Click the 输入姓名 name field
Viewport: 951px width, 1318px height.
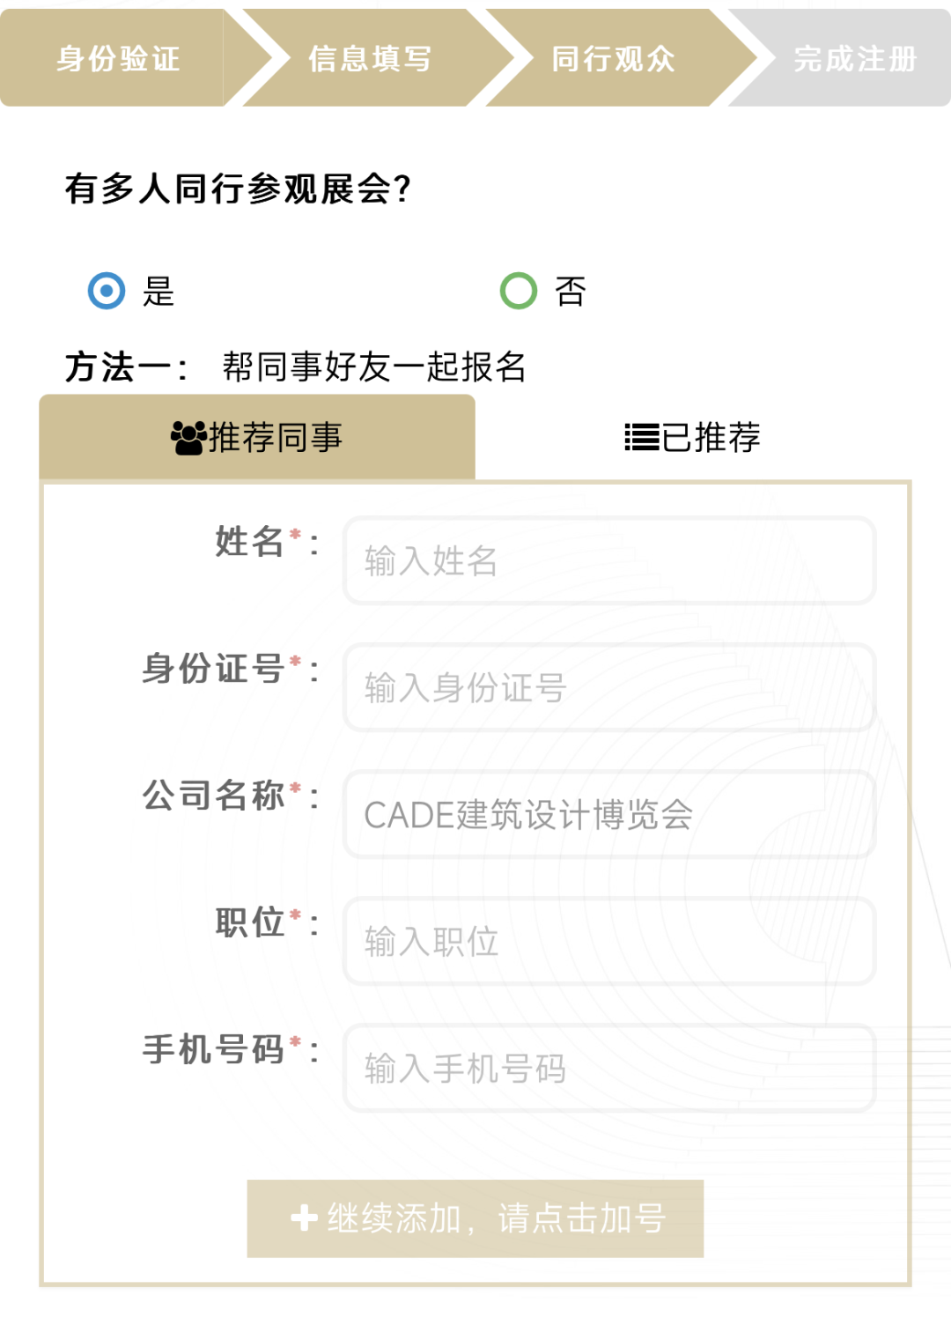(x=609, y=560)
